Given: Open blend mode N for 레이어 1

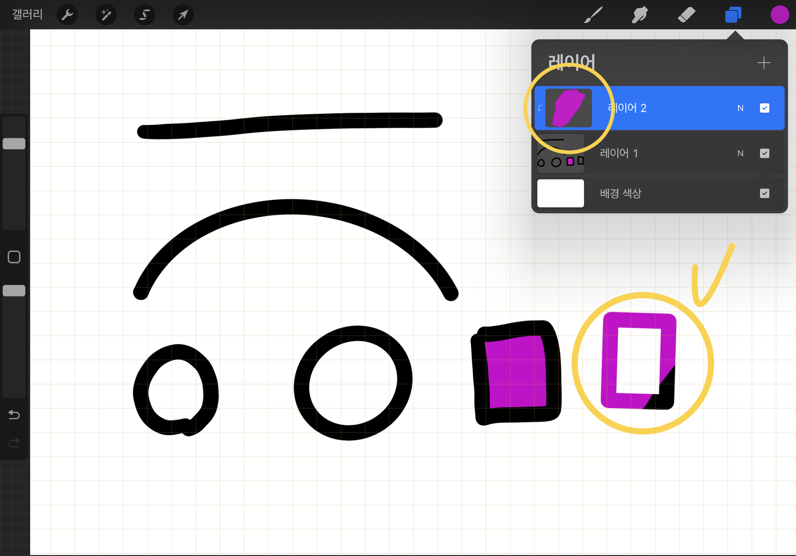Looking at the screenshot, I should 740,153.
